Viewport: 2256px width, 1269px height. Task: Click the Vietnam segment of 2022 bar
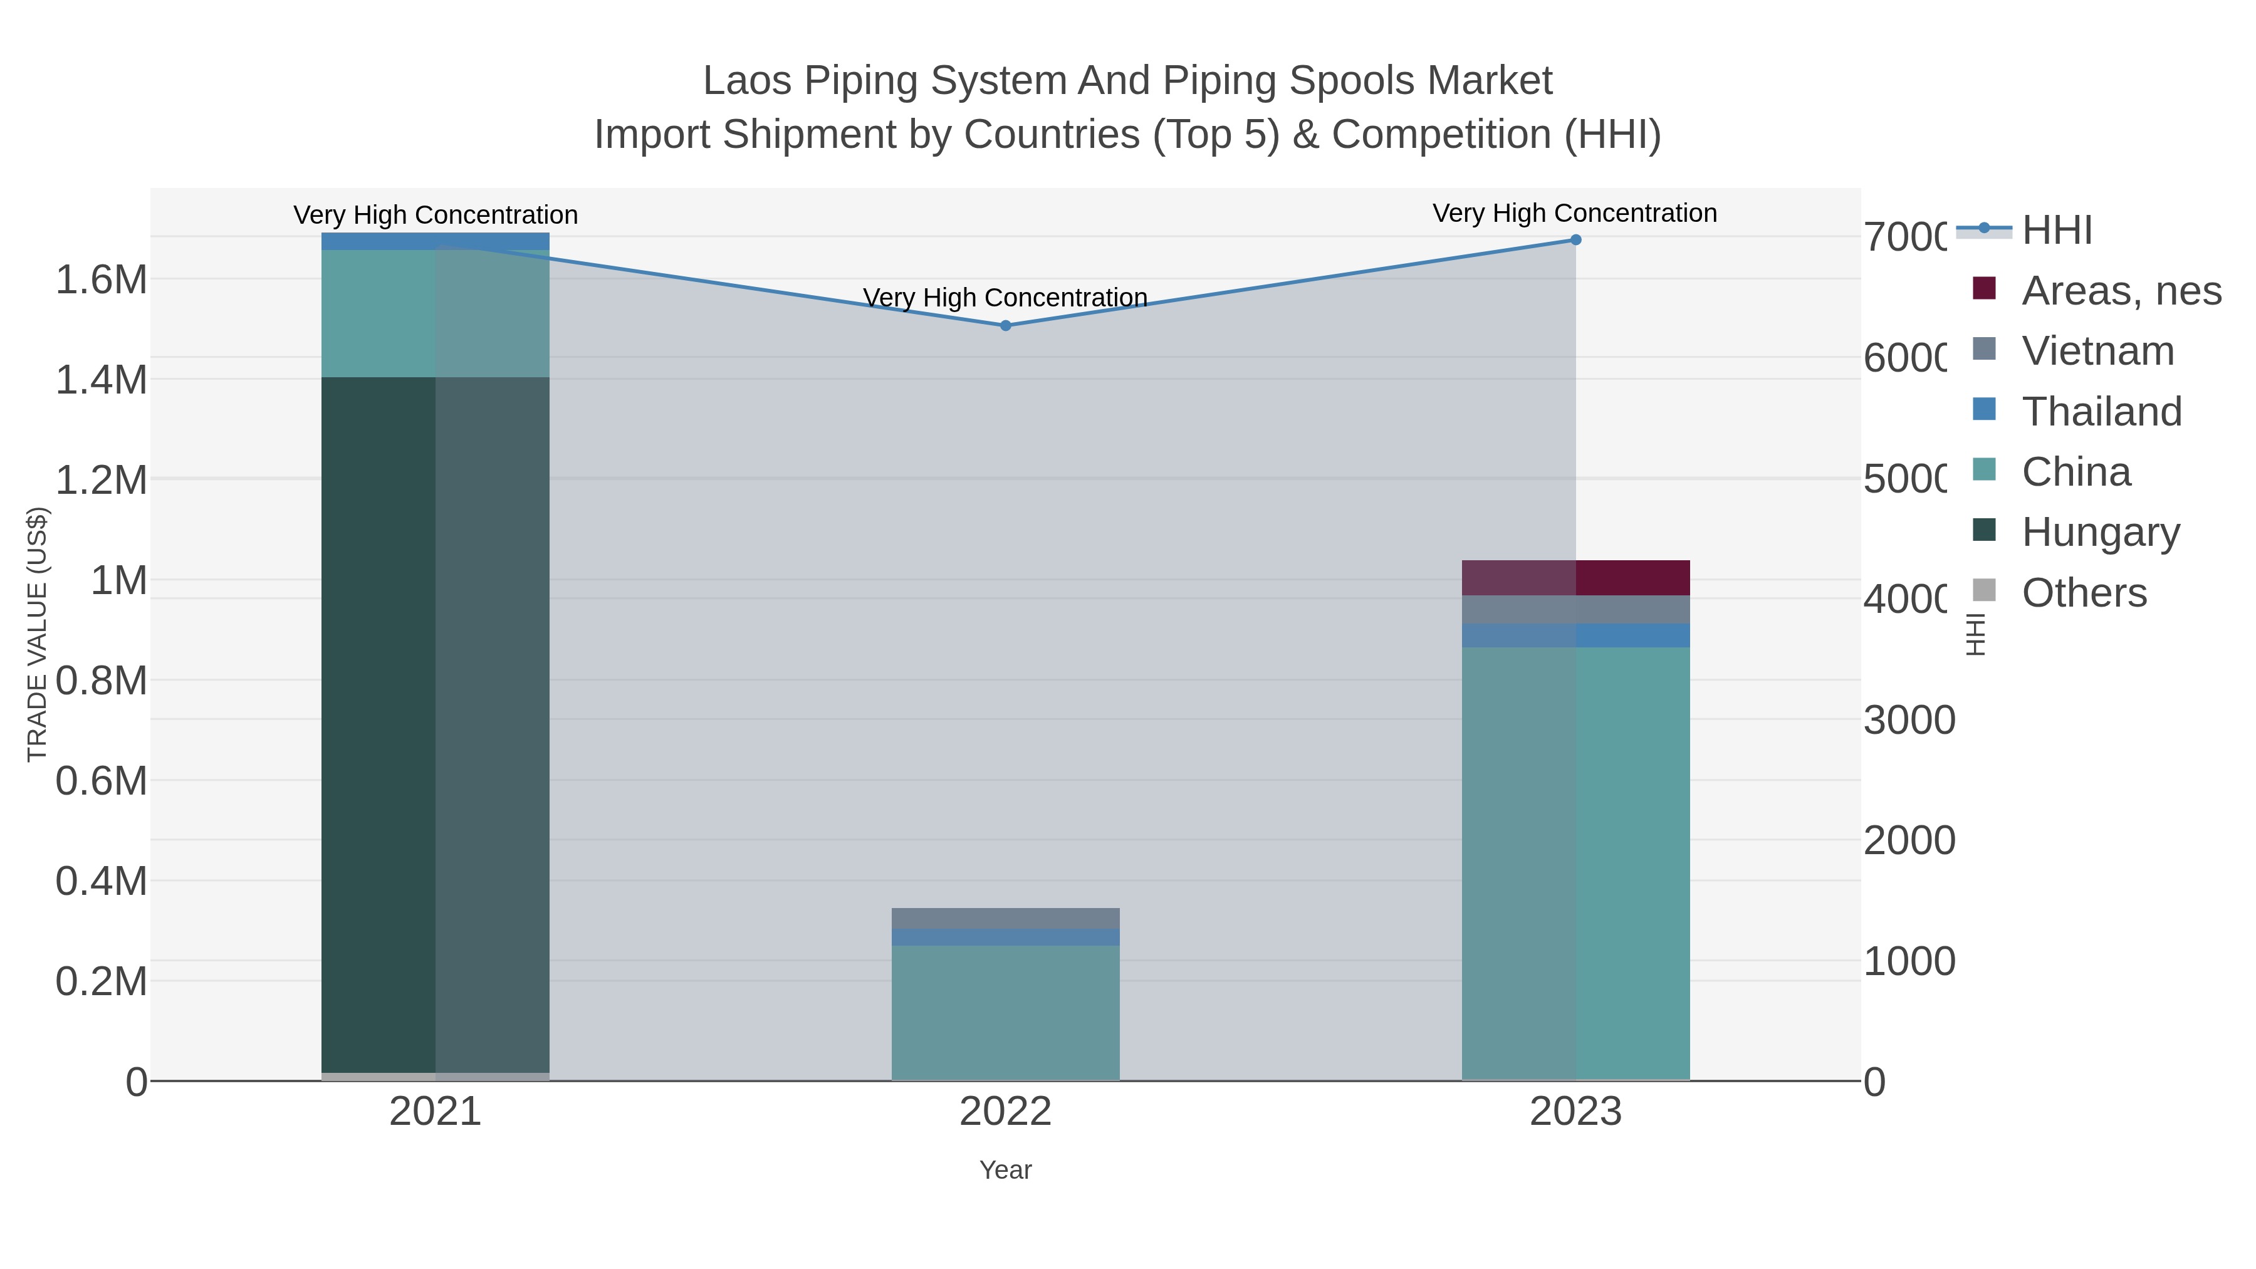tap(1005, 919)
